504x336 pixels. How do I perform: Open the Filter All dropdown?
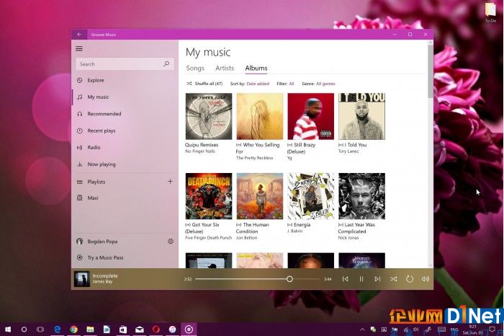pos(285,84)
